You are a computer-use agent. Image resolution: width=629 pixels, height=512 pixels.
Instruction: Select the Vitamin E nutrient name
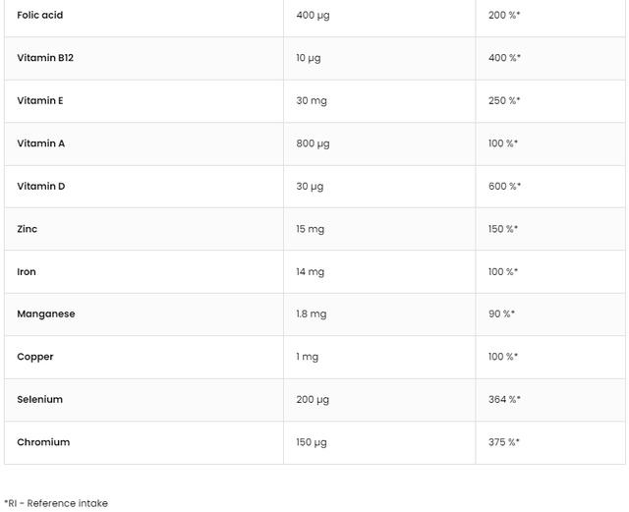click(x=40, y=100)
